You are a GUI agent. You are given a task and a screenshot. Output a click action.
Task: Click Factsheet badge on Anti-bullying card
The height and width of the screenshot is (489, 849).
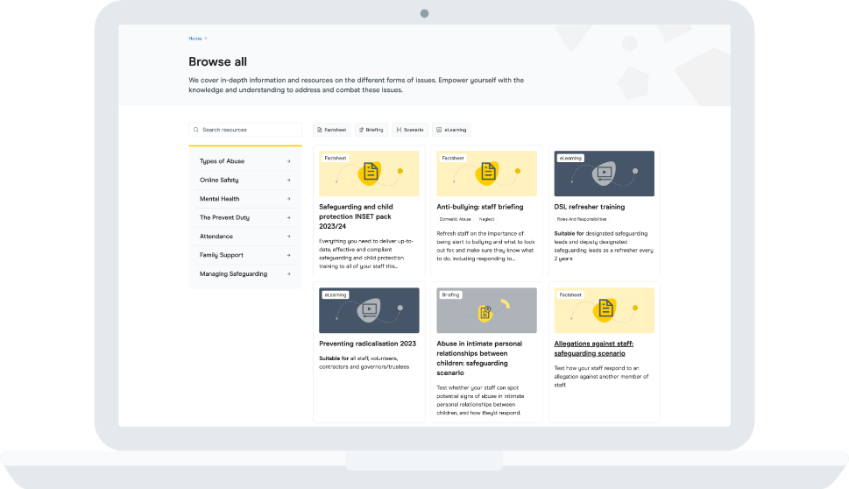(453, 158)
